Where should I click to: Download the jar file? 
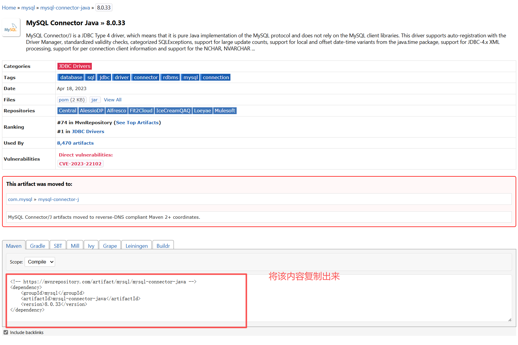pos(95,100)
